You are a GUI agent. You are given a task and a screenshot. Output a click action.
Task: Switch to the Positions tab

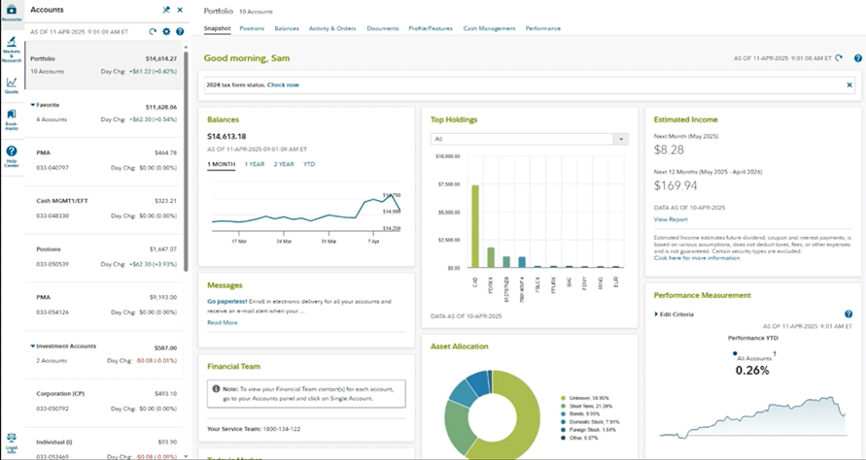point(252,28)
